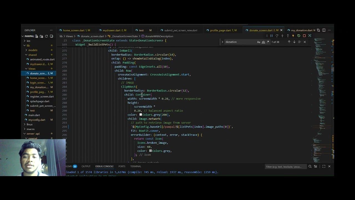Refresh the PAWPAL explorer tree
355x200 pixels.
coord(46,36)
